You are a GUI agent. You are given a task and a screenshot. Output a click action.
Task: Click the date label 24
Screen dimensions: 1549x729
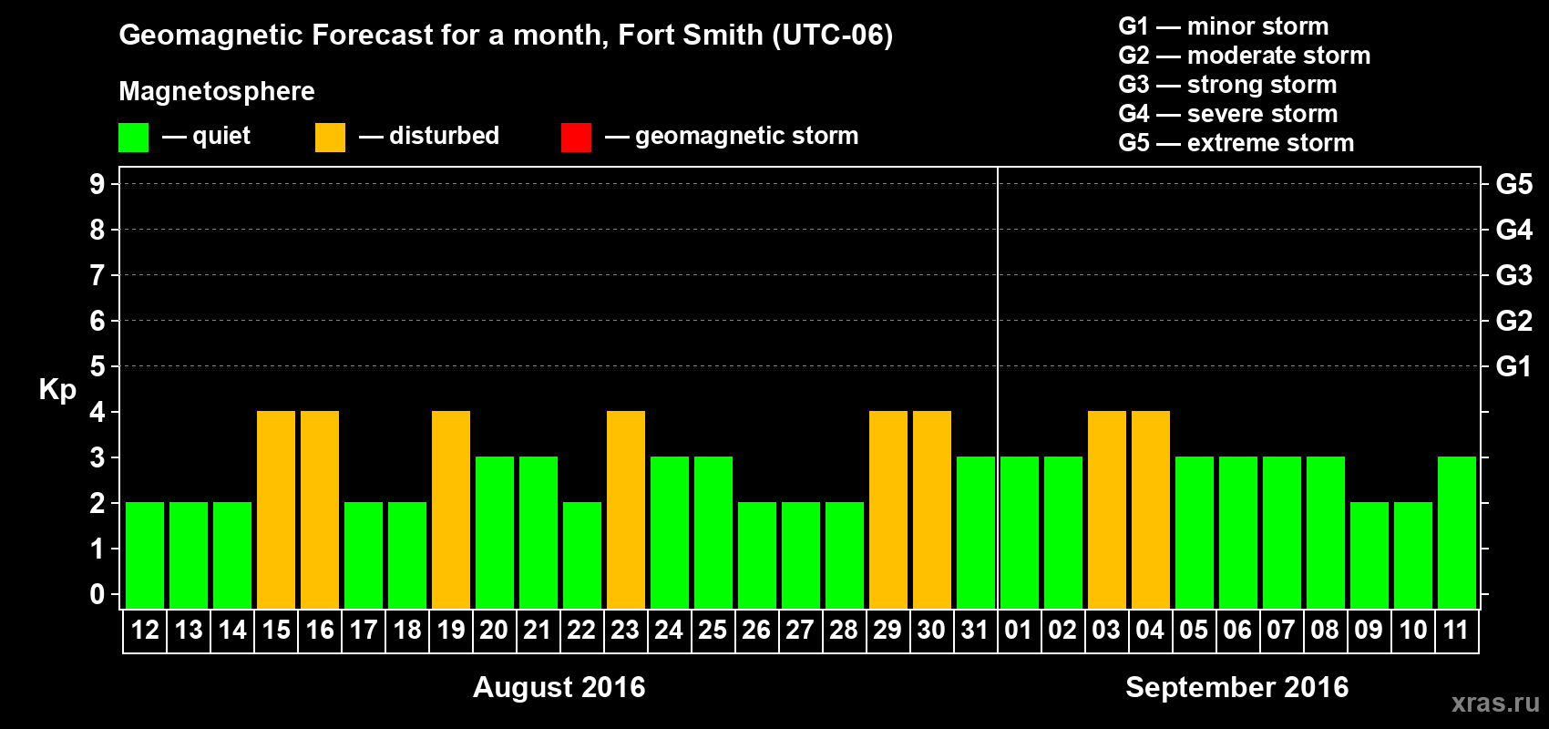[x=670, y=631]
